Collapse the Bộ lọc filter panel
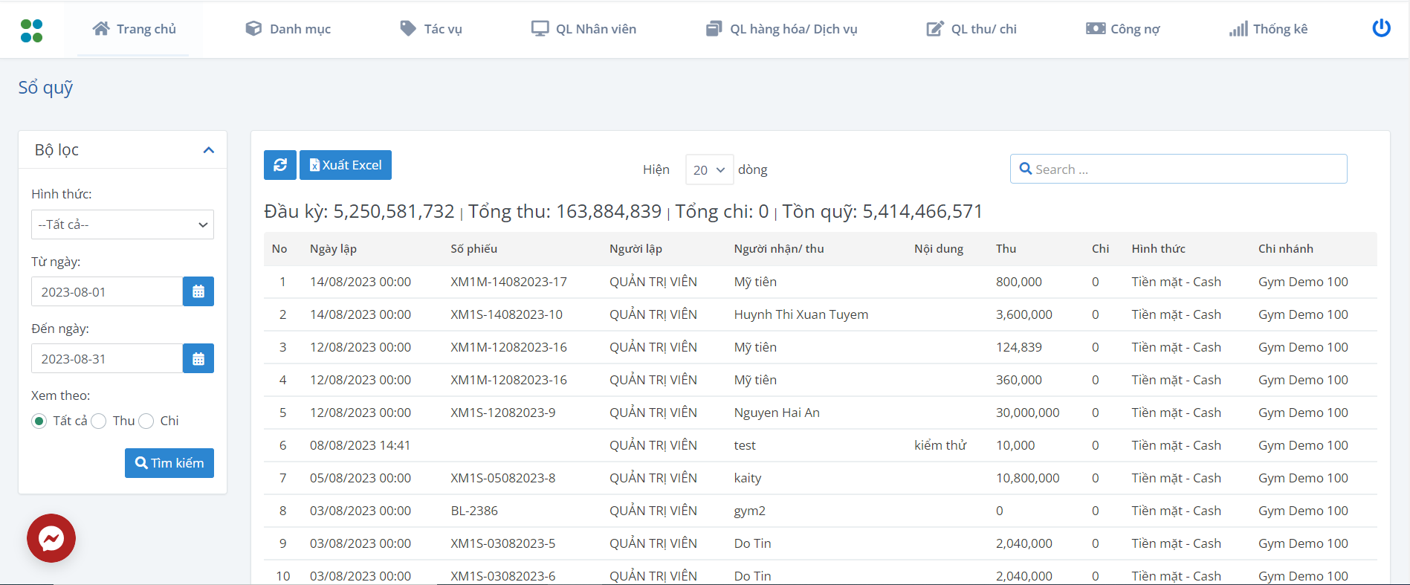Viewport: 1410px width, 585px height. (208, 150)
